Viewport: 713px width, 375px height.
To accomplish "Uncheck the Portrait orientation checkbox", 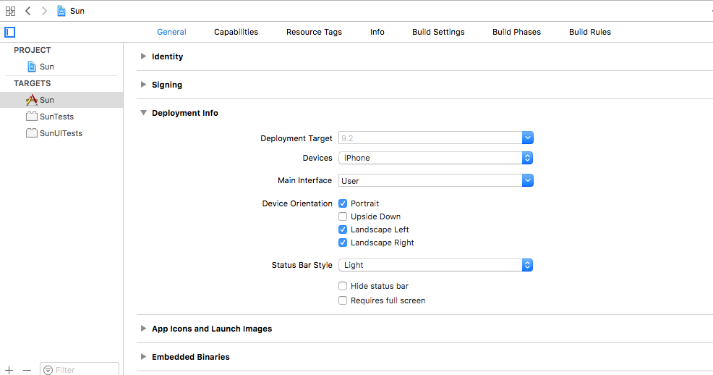I will [343, 203].
